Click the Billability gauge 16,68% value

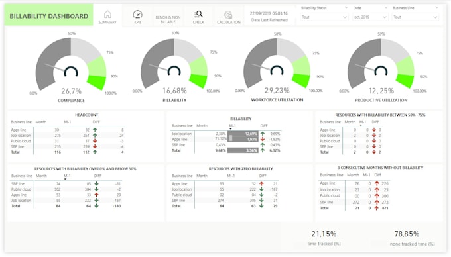(174, 91)
